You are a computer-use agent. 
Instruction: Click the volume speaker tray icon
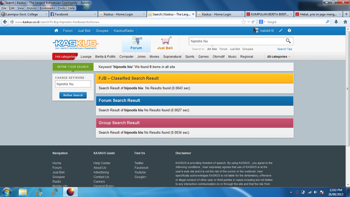[316, 192]
